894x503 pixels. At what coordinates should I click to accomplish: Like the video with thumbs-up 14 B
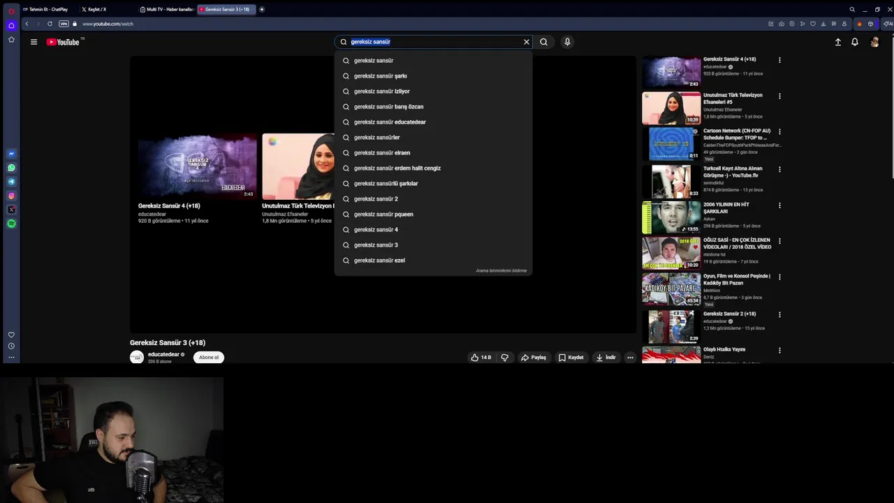pos(481,358)
